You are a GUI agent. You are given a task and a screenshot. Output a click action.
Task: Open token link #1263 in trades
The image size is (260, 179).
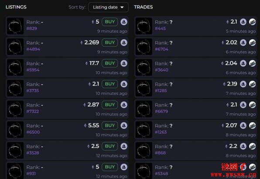[161, 132]
